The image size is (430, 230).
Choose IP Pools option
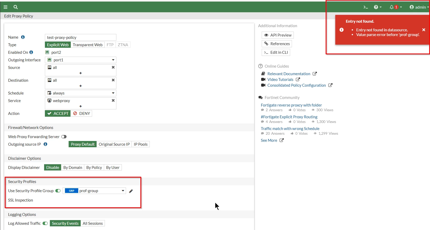pyautogui.click(x=141, y=144)
